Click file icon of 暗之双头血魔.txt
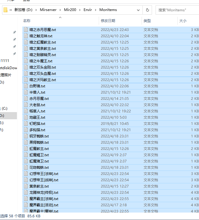The image size is (199, 220). click(26, 74)
